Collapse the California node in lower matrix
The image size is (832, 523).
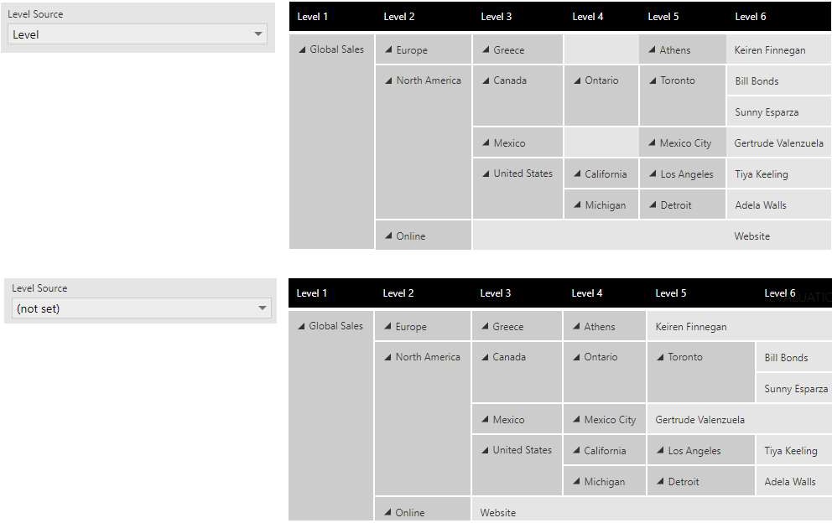coord(577,449)
